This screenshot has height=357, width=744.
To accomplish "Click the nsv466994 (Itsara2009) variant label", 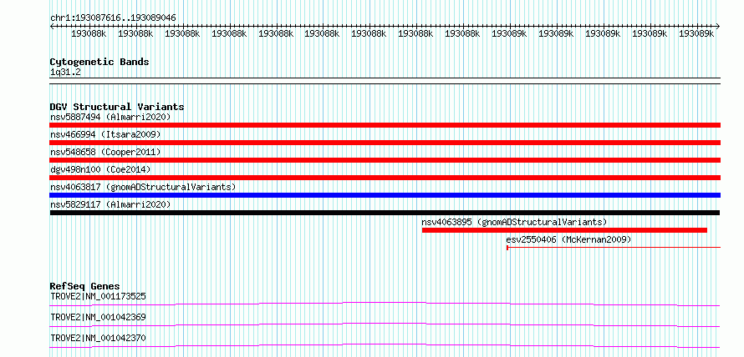I will [x=105, y=134].
